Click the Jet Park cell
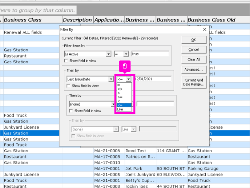 click(x=140, y=168)
